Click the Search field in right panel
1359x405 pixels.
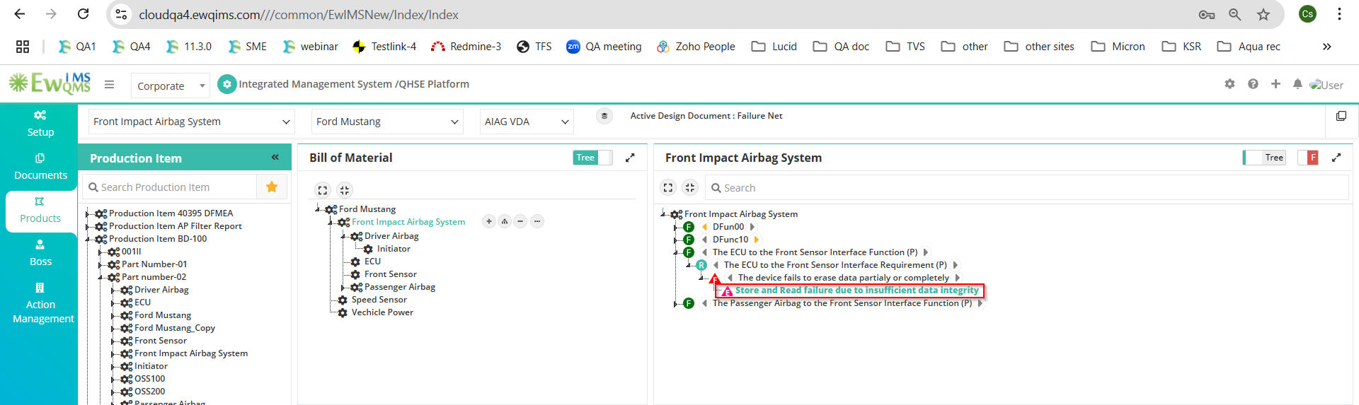click(x=1026, y=187)
